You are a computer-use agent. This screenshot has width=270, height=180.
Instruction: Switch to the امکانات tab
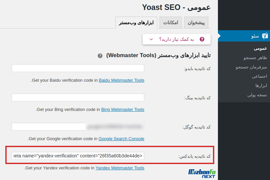click(x=171, y=23)
